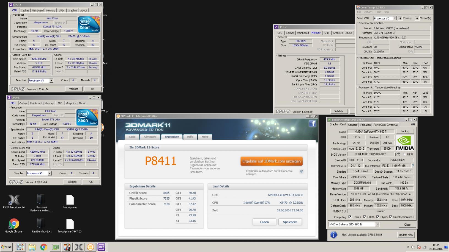Image resolution: width=449 pixels, height=252 pixels.
Task: Click the volume icon in system tray
Action: [x=413, y=247]
